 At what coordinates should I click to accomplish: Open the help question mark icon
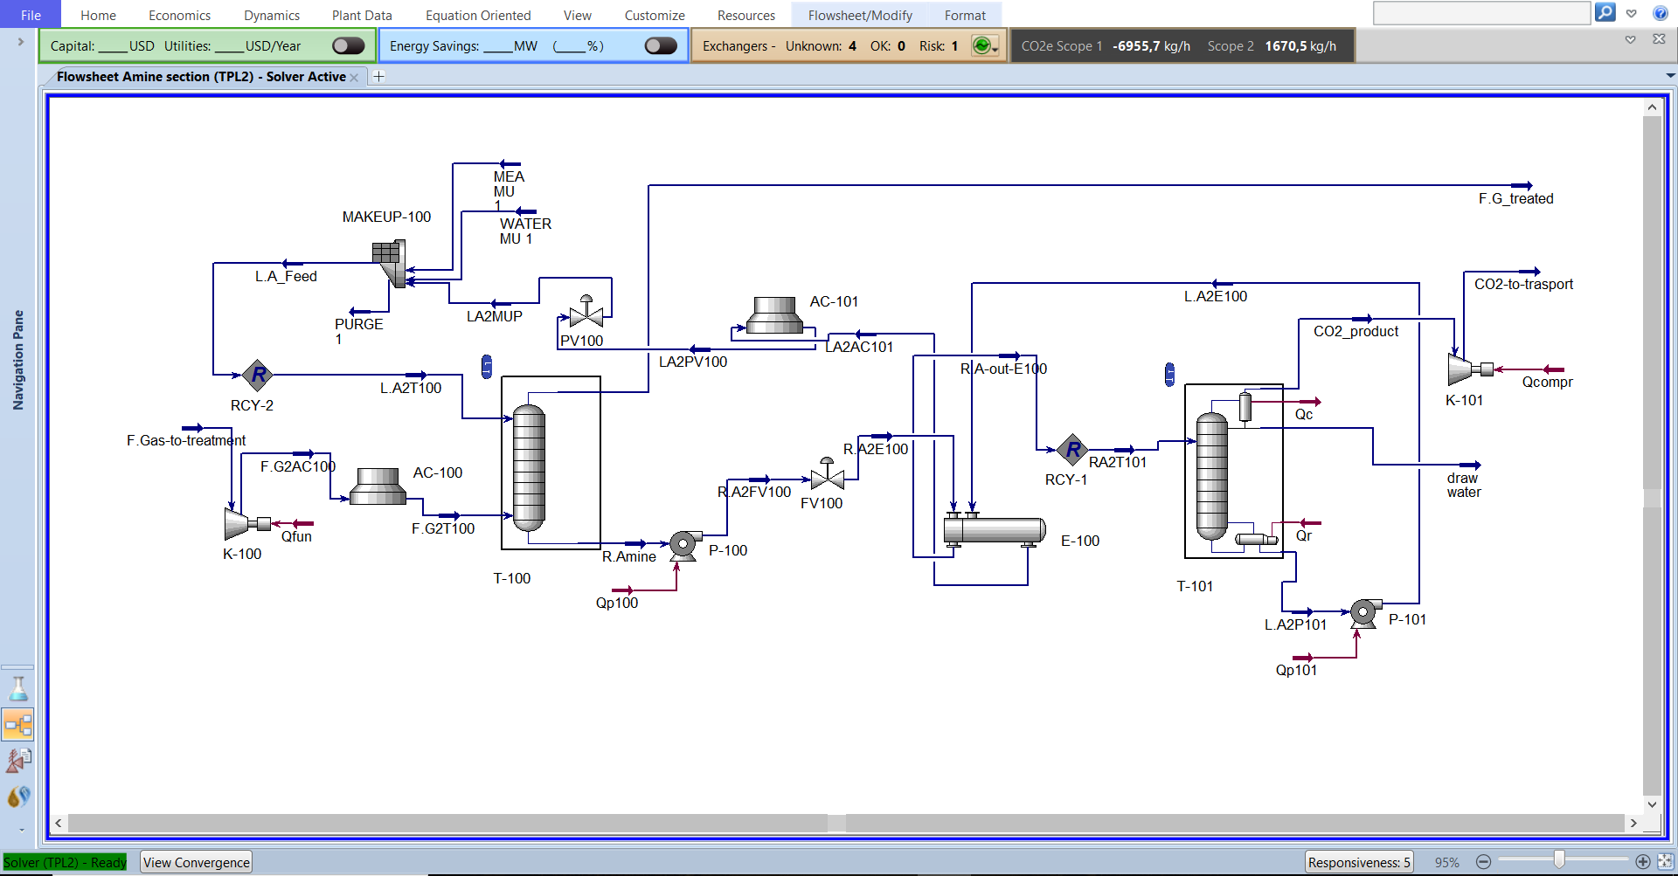click(x=1660, y=13)
